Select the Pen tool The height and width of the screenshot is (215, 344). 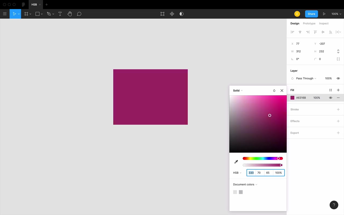click(49, 14)
